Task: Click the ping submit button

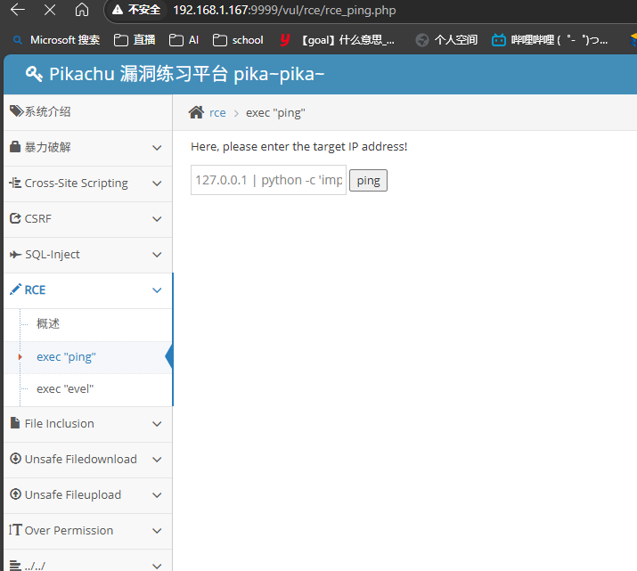Action: pyautogui.click(x=369, y=180)
